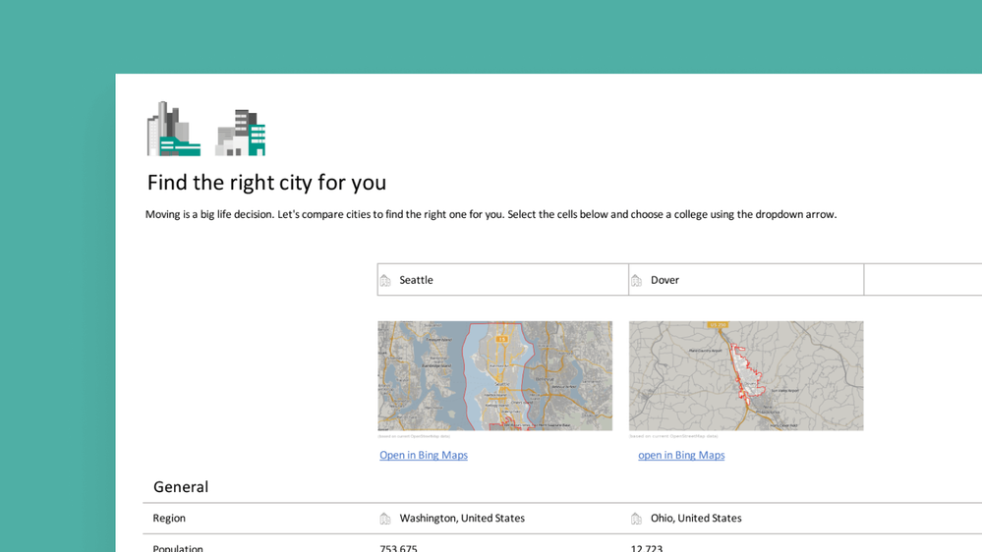Click the data type icon next to Washington
Viewport: 982px width, 552px height.
(385, 519)
